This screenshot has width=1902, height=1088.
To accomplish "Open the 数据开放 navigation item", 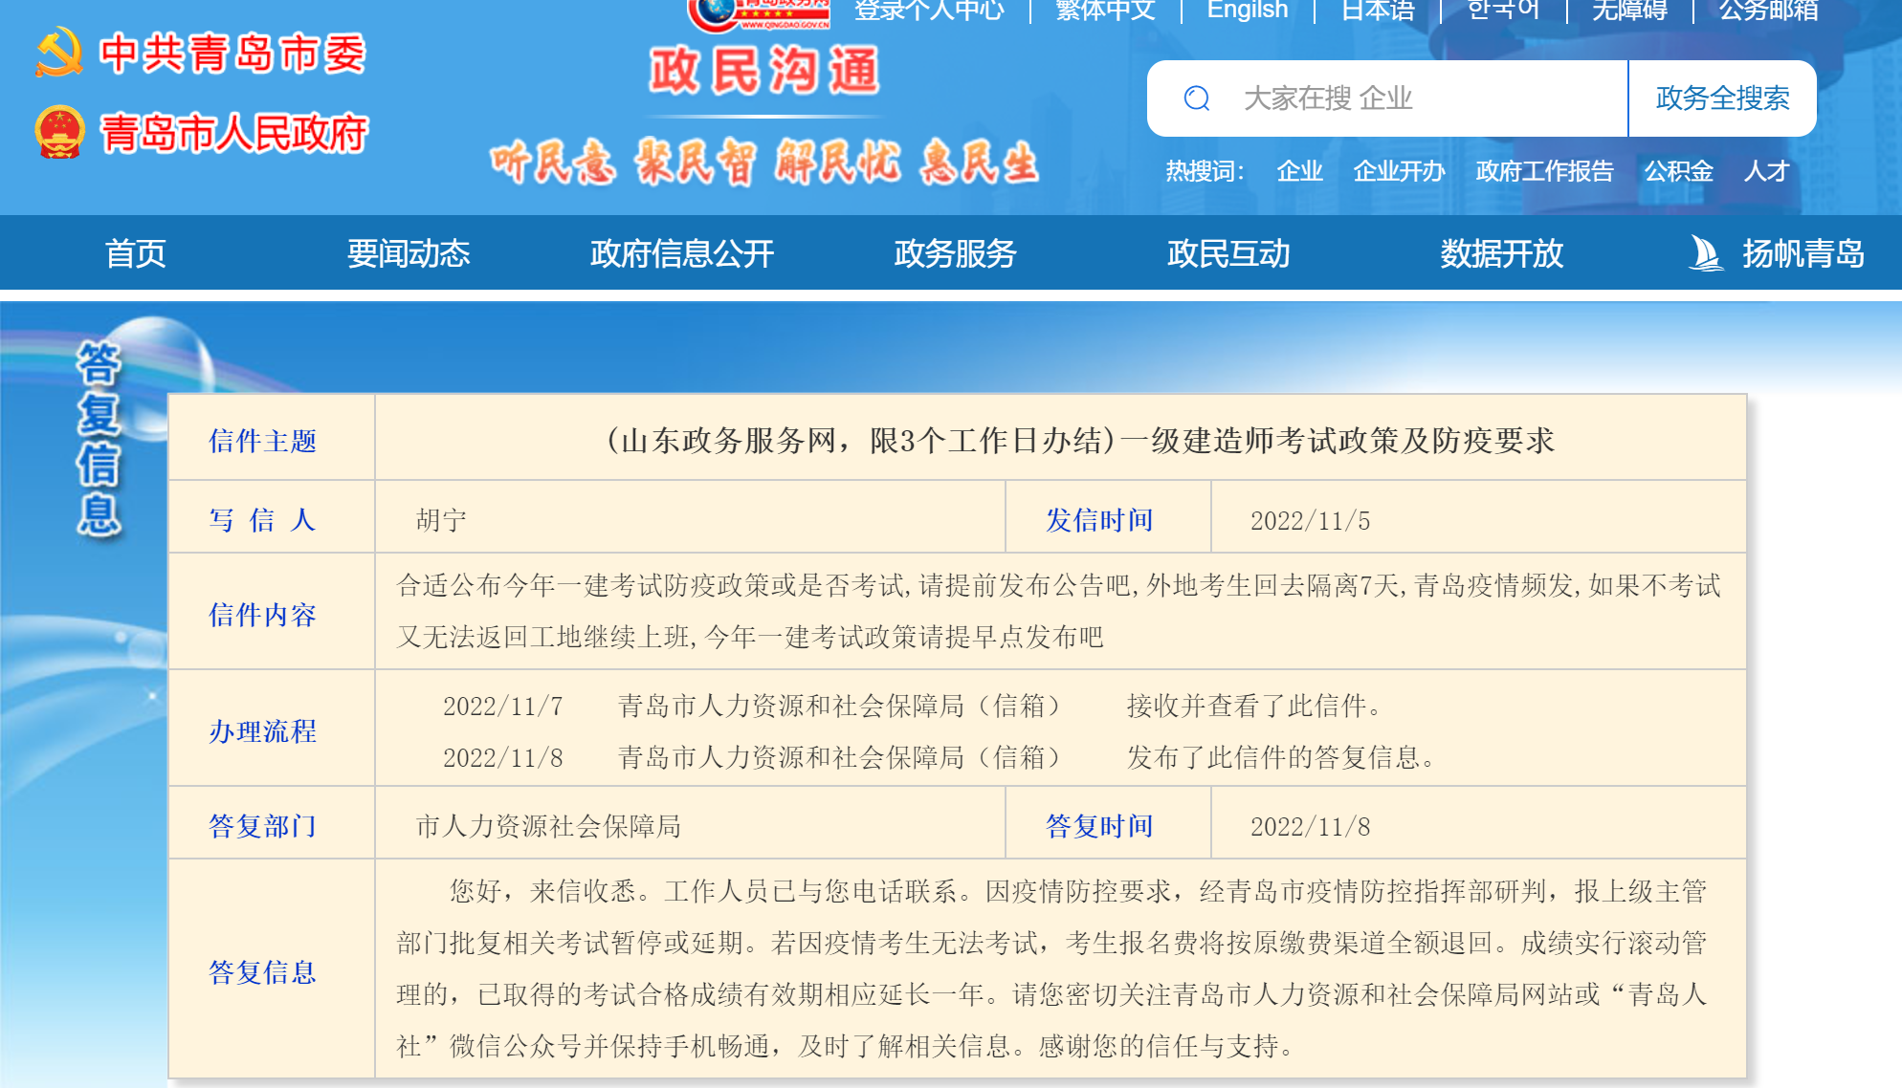I will pyautogui.click(x=1502, y=253).
